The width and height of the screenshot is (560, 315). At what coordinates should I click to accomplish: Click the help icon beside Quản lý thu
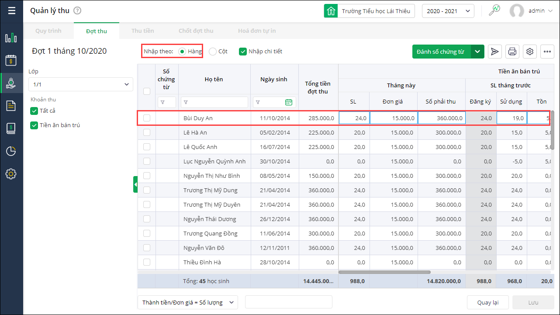(x=77, y=11)
